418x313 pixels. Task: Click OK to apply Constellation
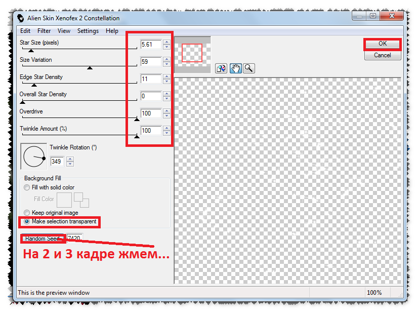tap(383, 44)
